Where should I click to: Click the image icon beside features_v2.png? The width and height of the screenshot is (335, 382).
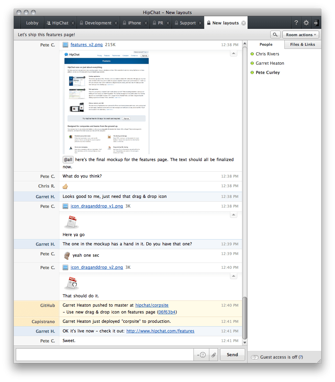(x=65, y=44)
